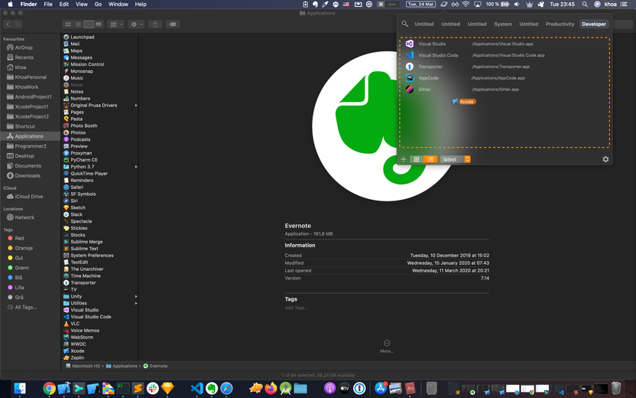Click the Transporter icon in popup list

click(410, 67)
